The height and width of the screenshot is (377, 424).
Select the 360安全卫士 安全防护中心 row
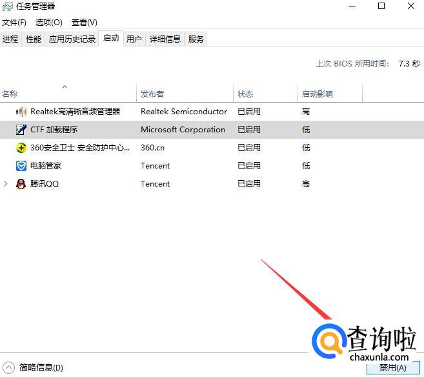point(212,148)
